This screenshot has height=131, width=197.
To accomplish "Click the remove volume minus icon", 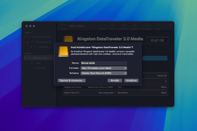I will tap(105, 25).
